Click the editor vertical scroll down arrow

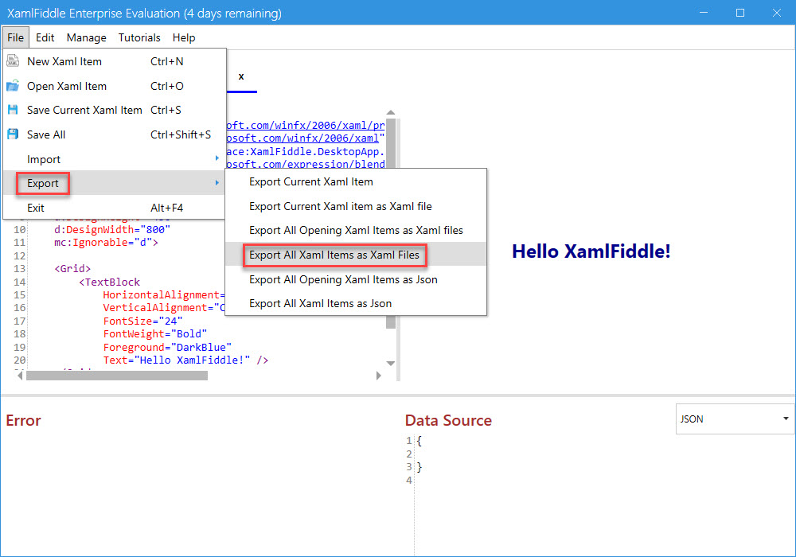390,363
